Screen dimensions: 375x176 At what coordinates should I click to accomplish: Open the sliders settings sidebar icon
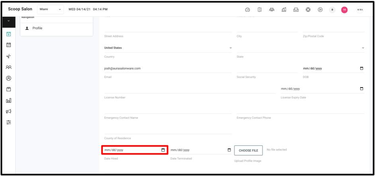click(x=9, y=122)
